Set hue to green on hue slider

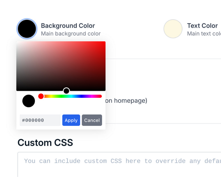[x=61, y=96]
